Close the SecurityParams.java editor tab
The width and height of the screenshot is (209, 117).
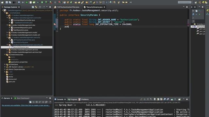pyautogui.click(x=104, y=7)
